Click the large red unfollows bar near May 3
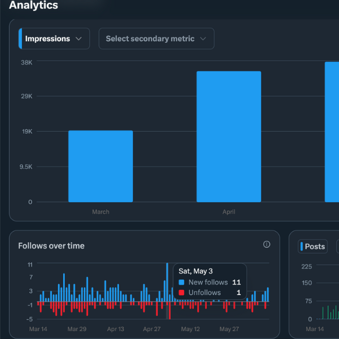This screenshot has width=339, height=339. click(x=169, y=311)
